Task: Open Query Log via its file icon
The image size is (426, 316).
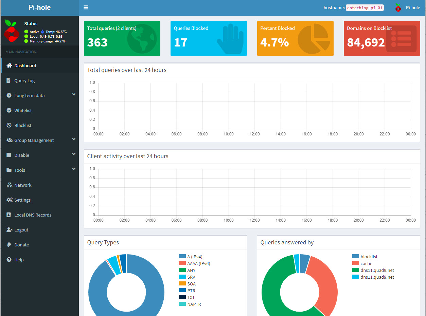Action: pyautogui.click(x=9, y=80)
